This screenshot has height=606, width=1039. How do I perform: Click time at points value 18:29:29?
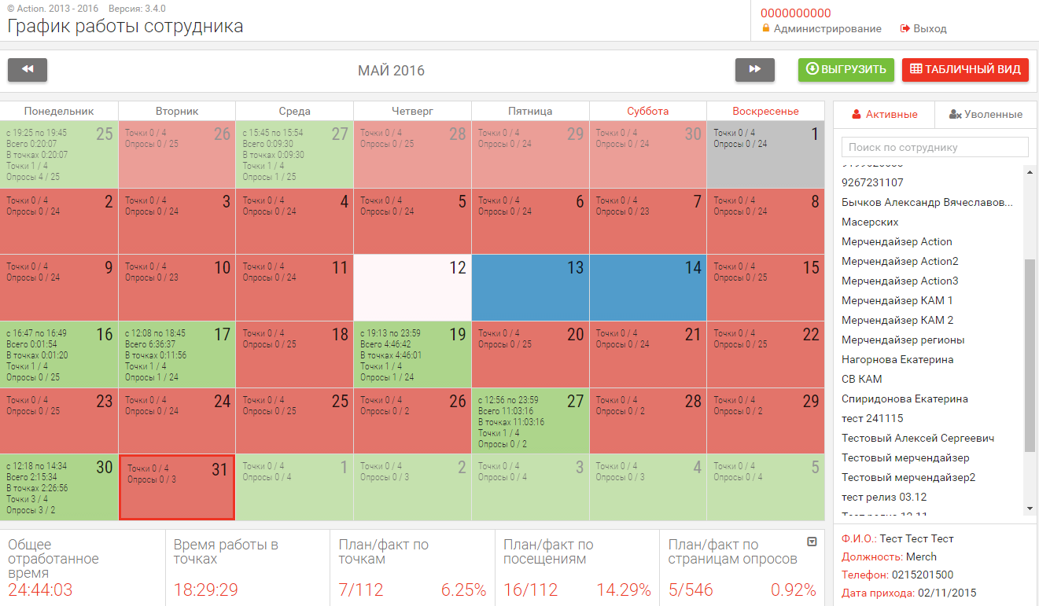(x=206, y=589)
